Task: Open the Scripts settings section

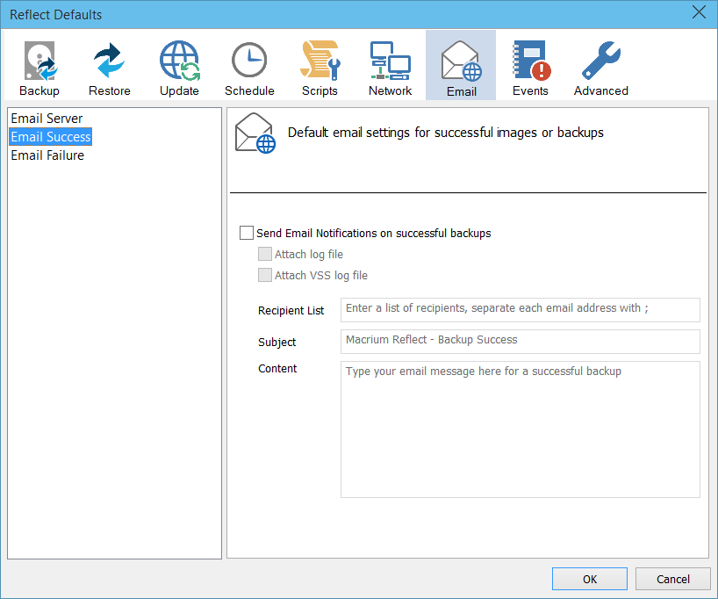Action: click(320, 68)
